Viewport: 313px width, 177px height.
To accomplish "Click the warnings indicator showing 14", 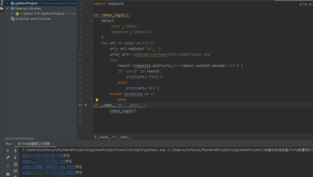I will tap(303, 4).
